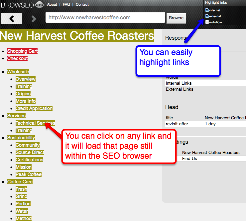Open the Contact menu item

(82, 4)
